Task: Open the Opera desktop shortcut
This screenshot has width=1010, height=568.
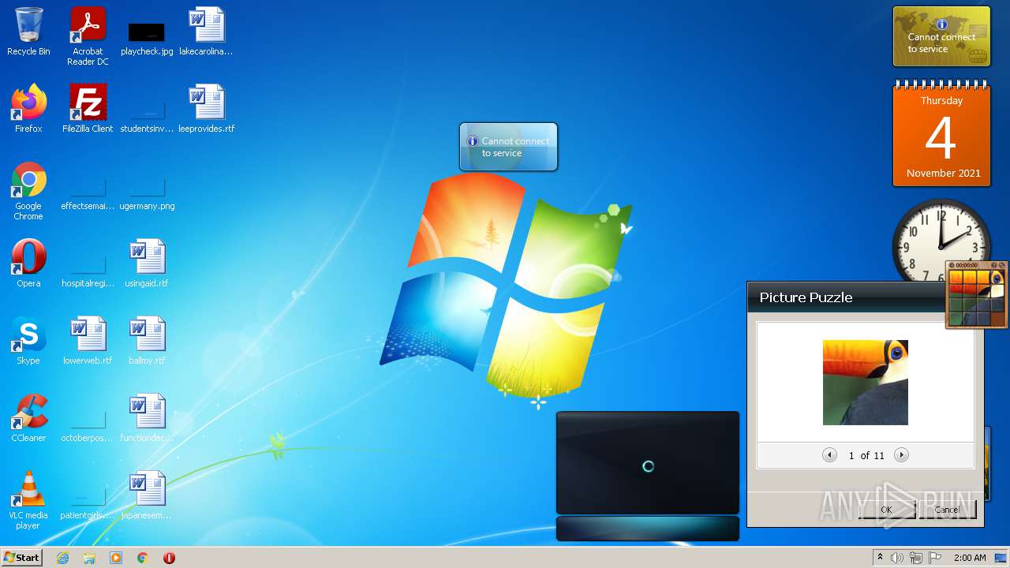Action: [x=28, y=263]
